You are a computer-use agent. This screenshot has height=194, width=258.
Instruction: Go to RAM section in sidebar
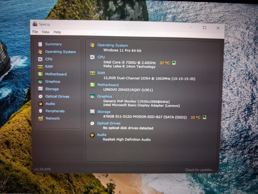(x=49, y=67)
